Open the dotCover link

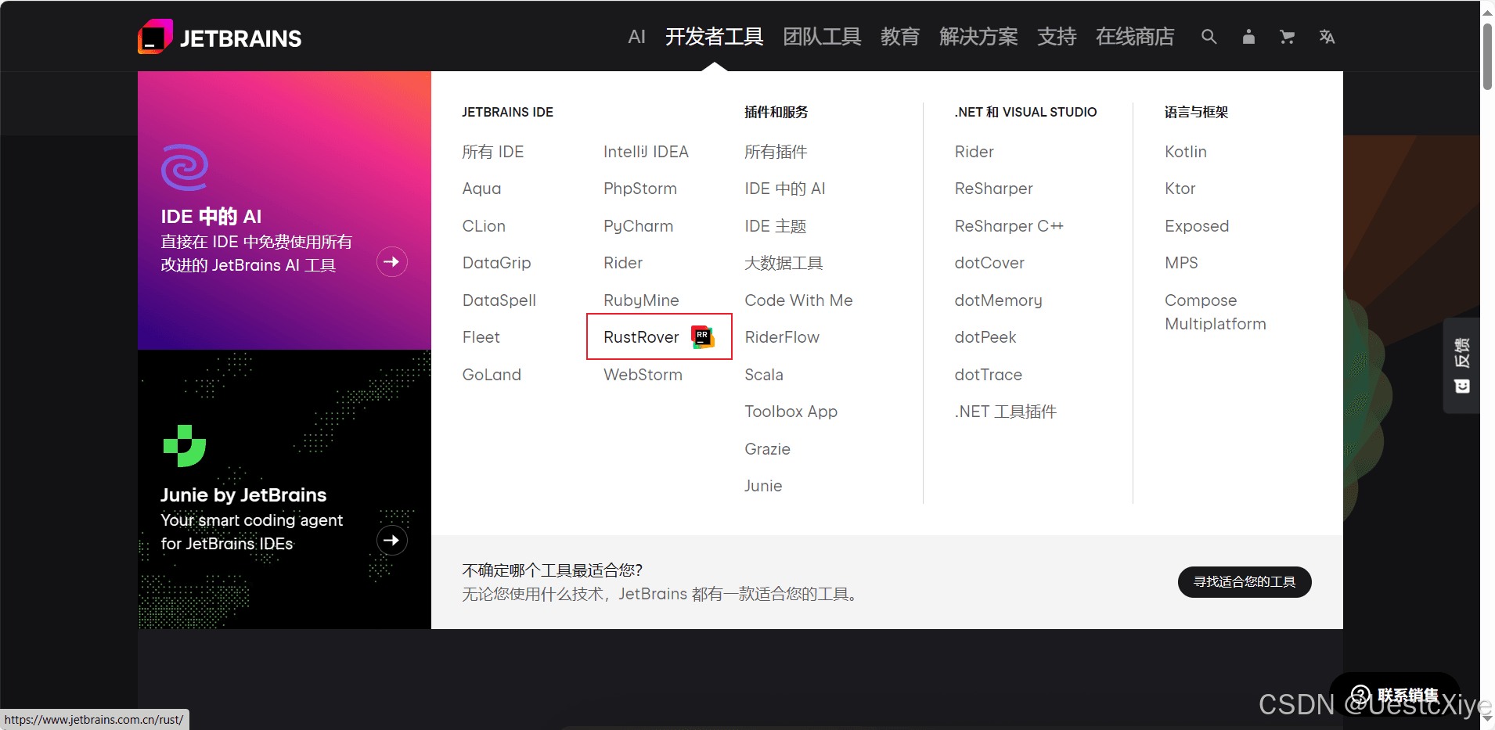click(x=989, y=263)
